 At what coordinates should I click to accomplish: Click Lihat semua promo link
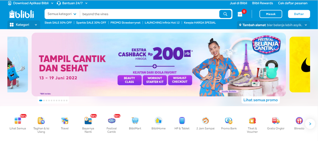point(261,100)
